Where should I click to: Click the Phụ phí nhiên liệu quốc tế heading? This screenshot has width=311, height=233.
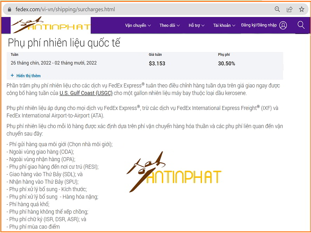pos(64,43)
